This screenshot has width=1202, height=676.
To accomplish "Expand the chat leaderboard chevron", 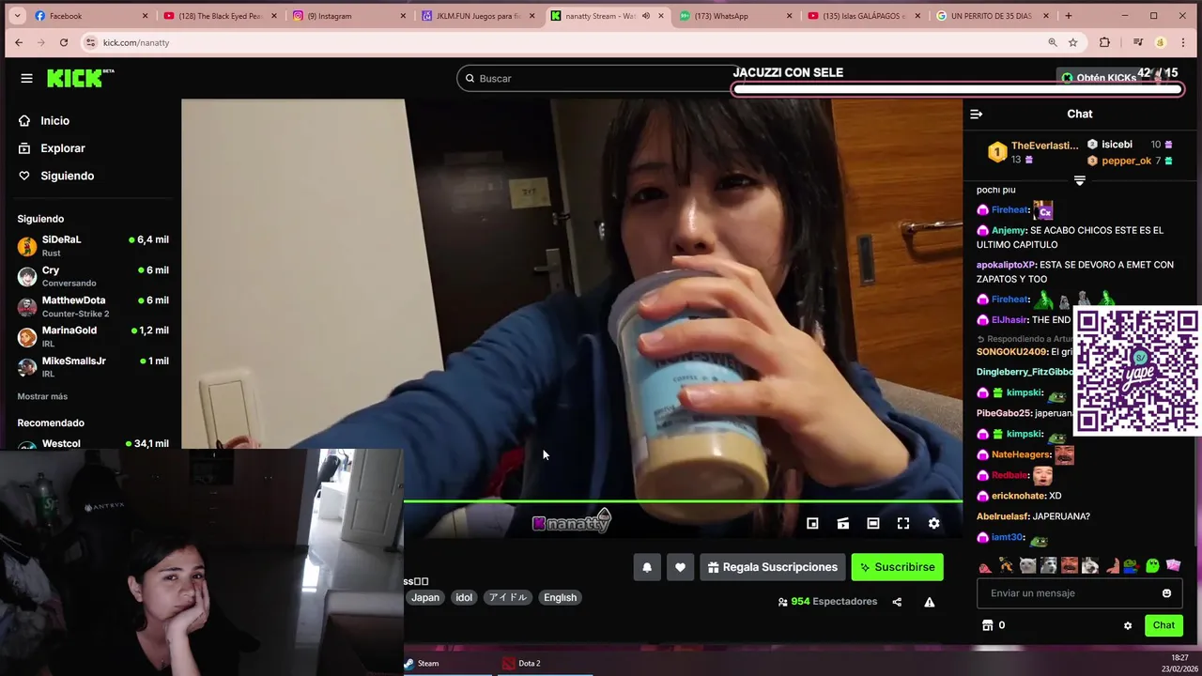I will click(x=1079, y=180).
